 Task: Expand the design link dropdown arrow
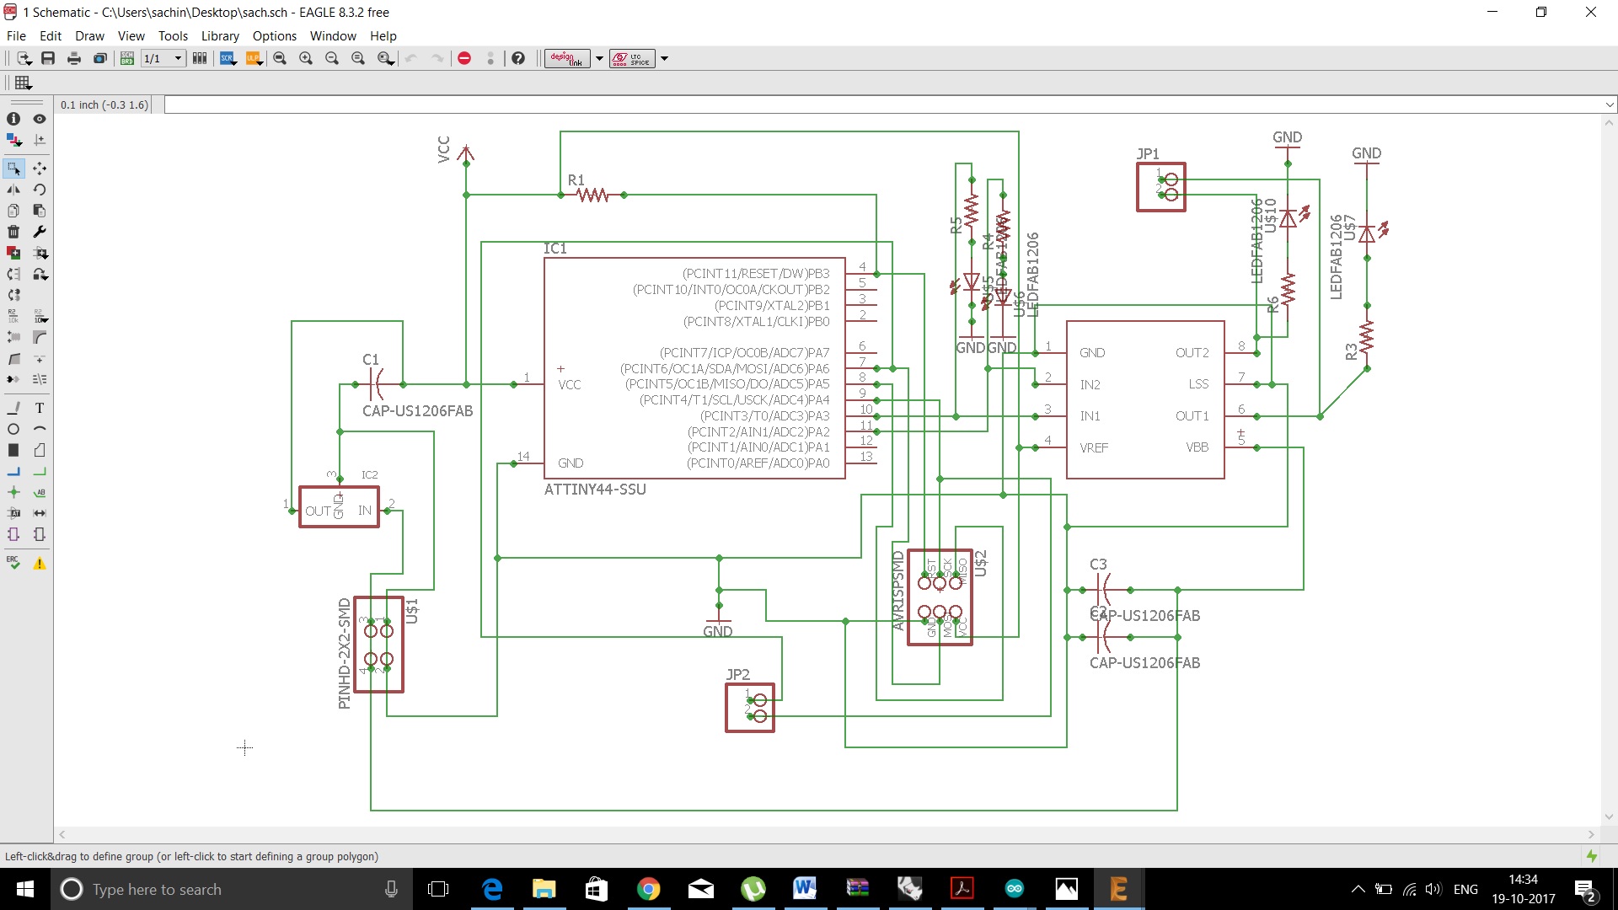[600, 58]
